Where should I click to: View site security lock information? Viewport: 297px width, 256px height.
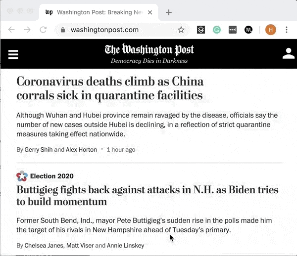pyautogui.click(x=62, y=30)
